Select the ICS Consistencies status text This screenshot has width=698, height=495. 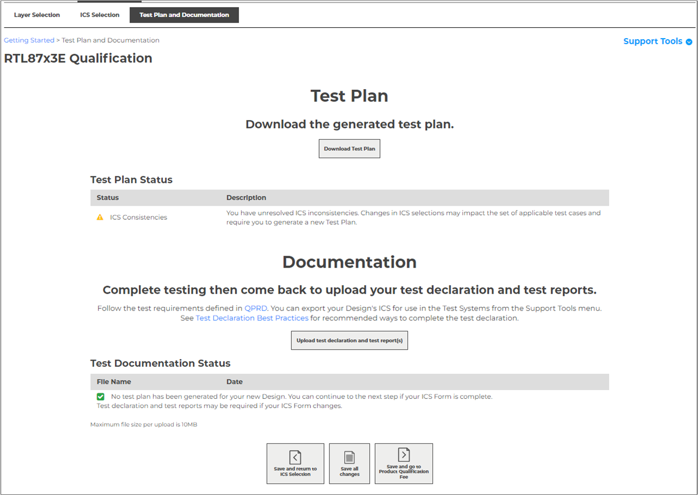click(139, 217)
